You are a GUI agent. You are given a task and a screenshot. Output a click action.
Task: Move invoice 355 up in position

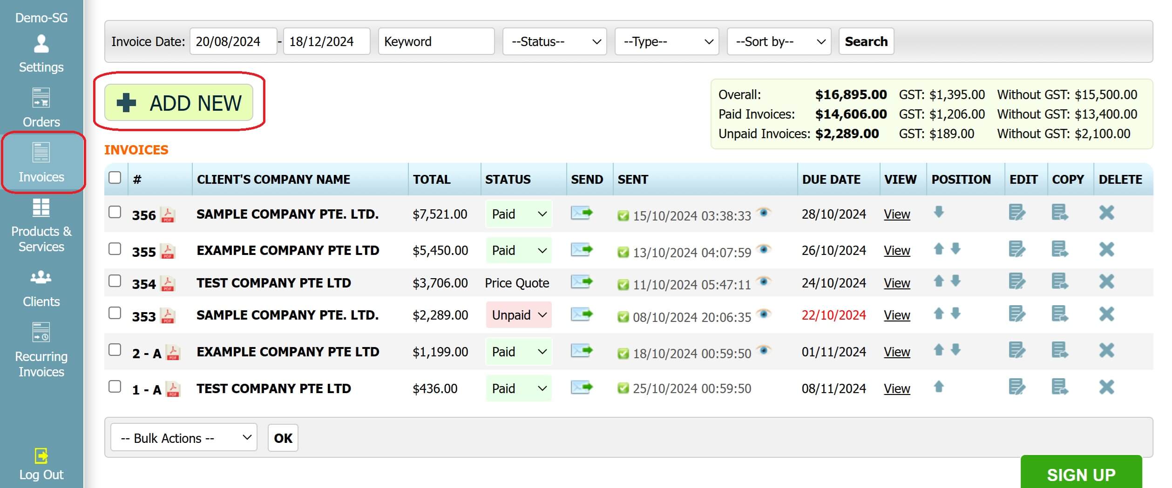[939, 249]
